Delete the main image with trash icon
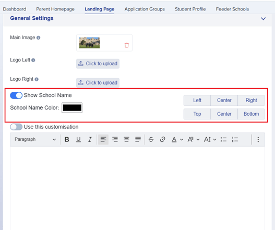This screenshot has height=230, width=275. pyautogui.click(x=126, y=45)
